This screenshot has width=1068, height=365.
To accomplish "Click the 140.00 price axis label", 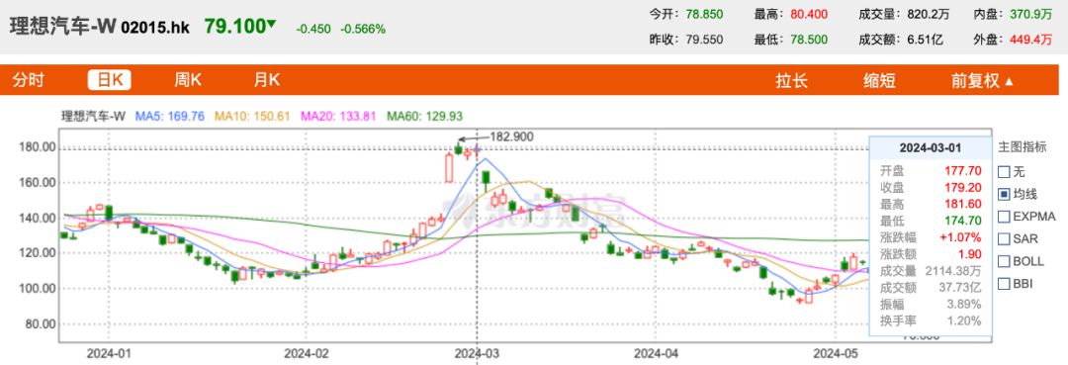I will pyautogui.click(x=39, y=218).
